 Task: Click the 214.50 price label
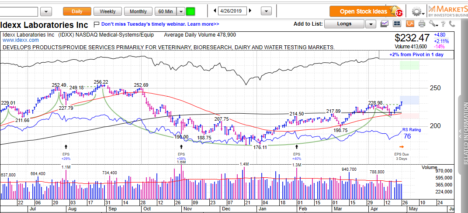click(x=296, y=114)
